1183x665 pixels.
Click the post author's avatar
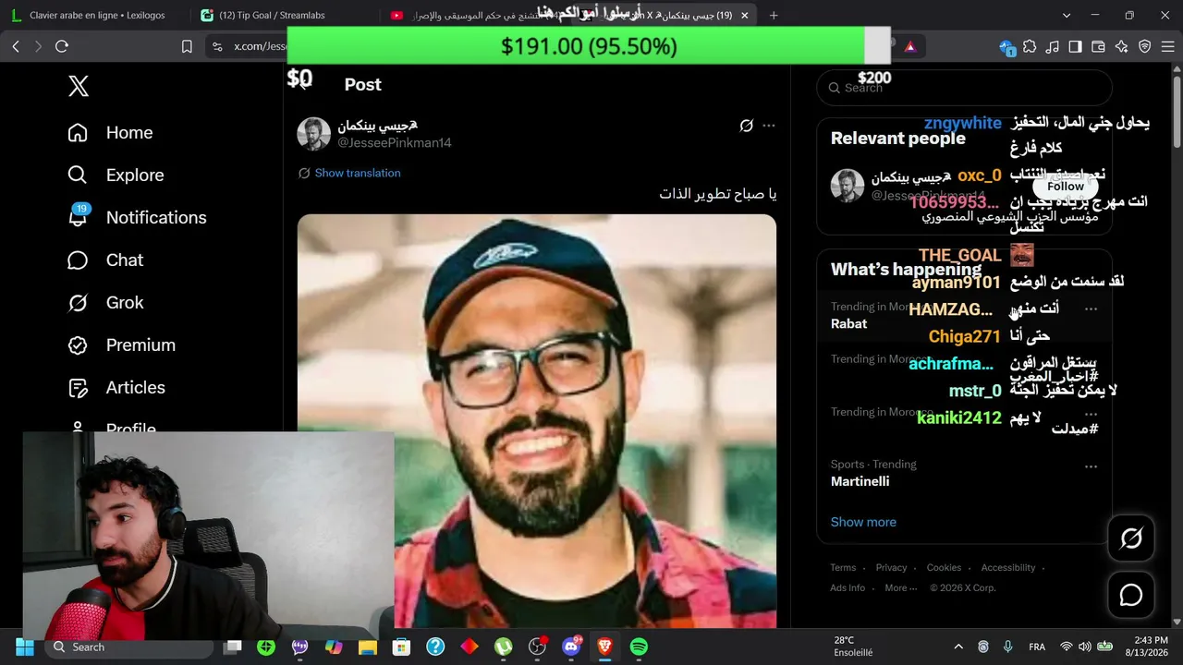pyautogui.click(x=314, y=134)
